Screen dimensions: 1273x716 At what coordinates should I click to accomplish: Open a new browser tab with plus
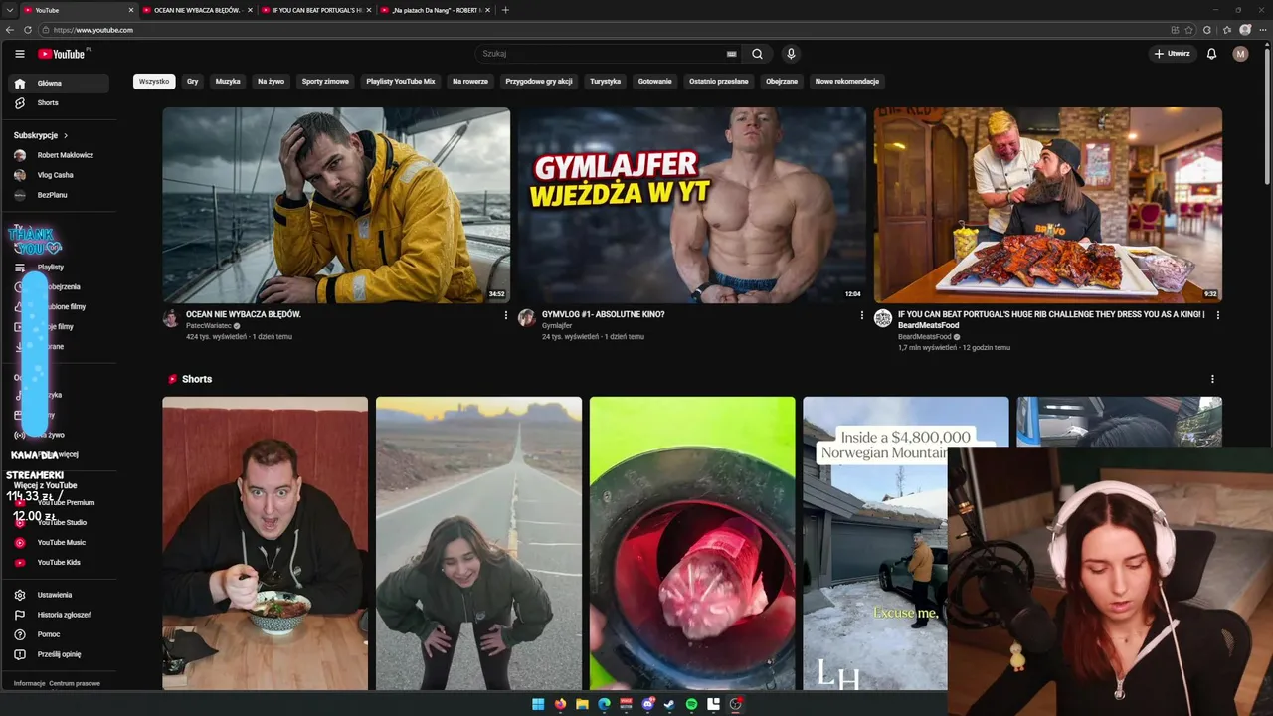click(505, 10)
